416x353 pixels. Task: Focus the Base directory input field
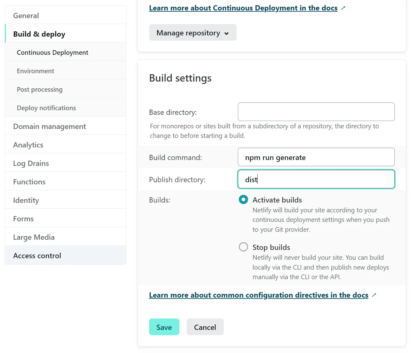click(316, 112)
